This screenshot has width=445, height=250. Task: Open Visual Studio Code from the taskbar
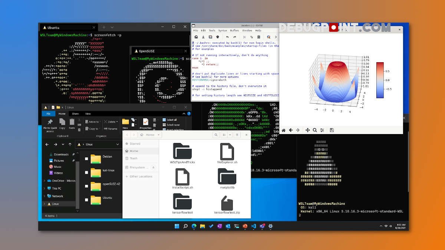tap(253, 226)
